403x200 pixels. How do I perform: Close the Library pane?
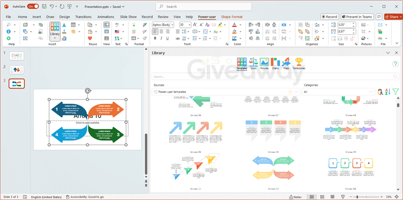point(396,53)
